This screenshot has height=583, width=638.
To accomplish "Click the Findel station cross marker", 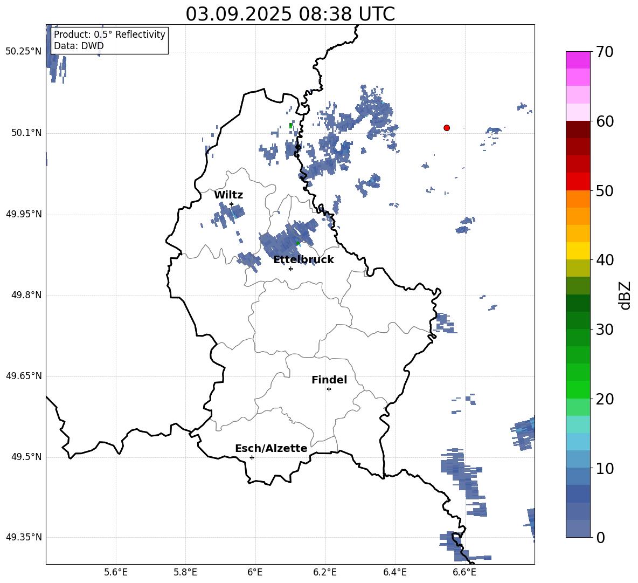I will click(x=329, y=389).
